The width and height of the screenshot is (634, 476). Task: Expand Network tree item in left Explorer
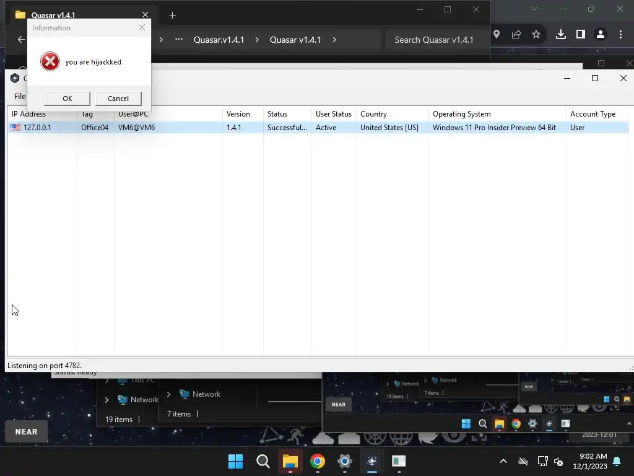point(106,400)
